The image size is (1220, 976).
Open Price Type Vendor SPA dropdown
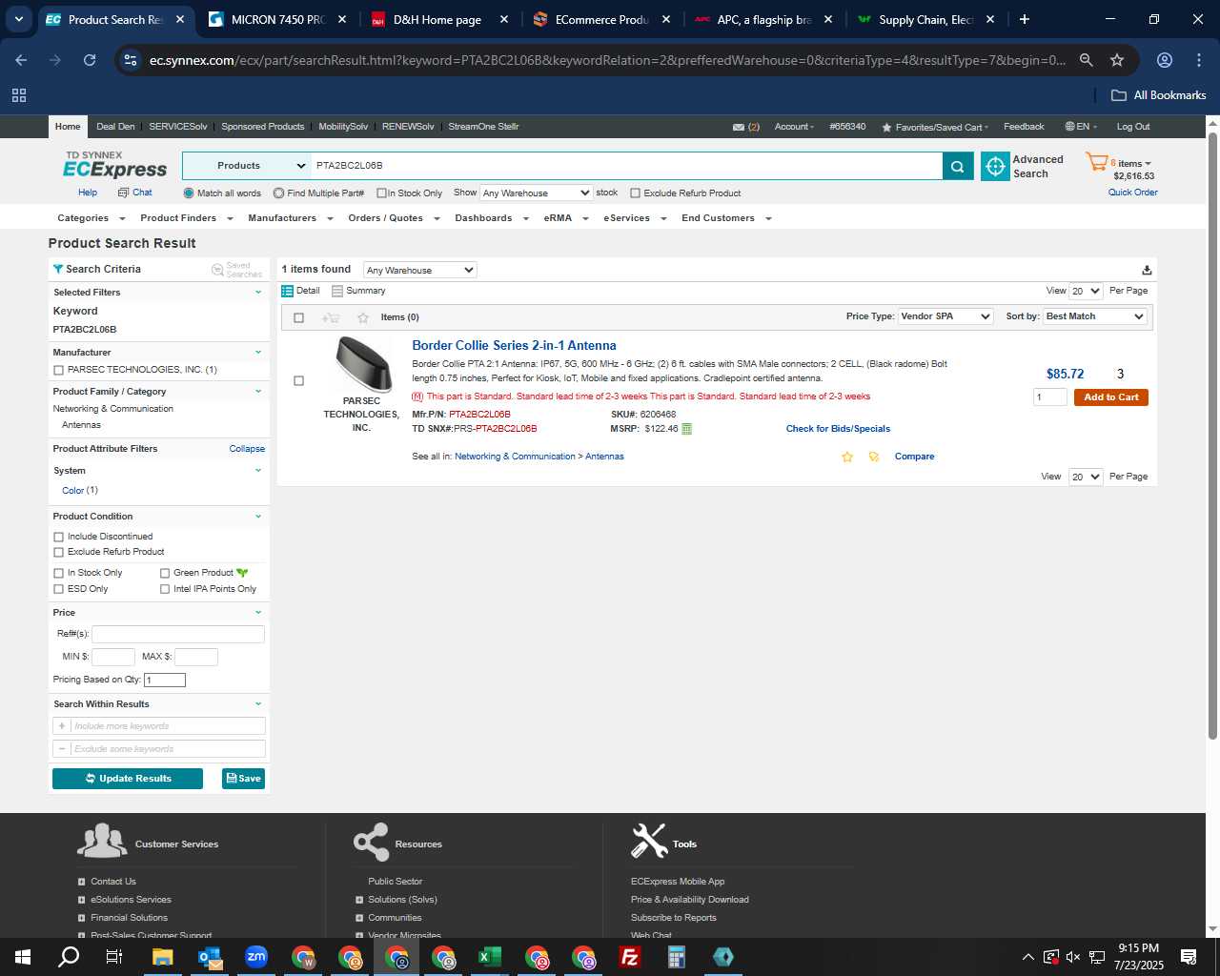pos(945,316)
